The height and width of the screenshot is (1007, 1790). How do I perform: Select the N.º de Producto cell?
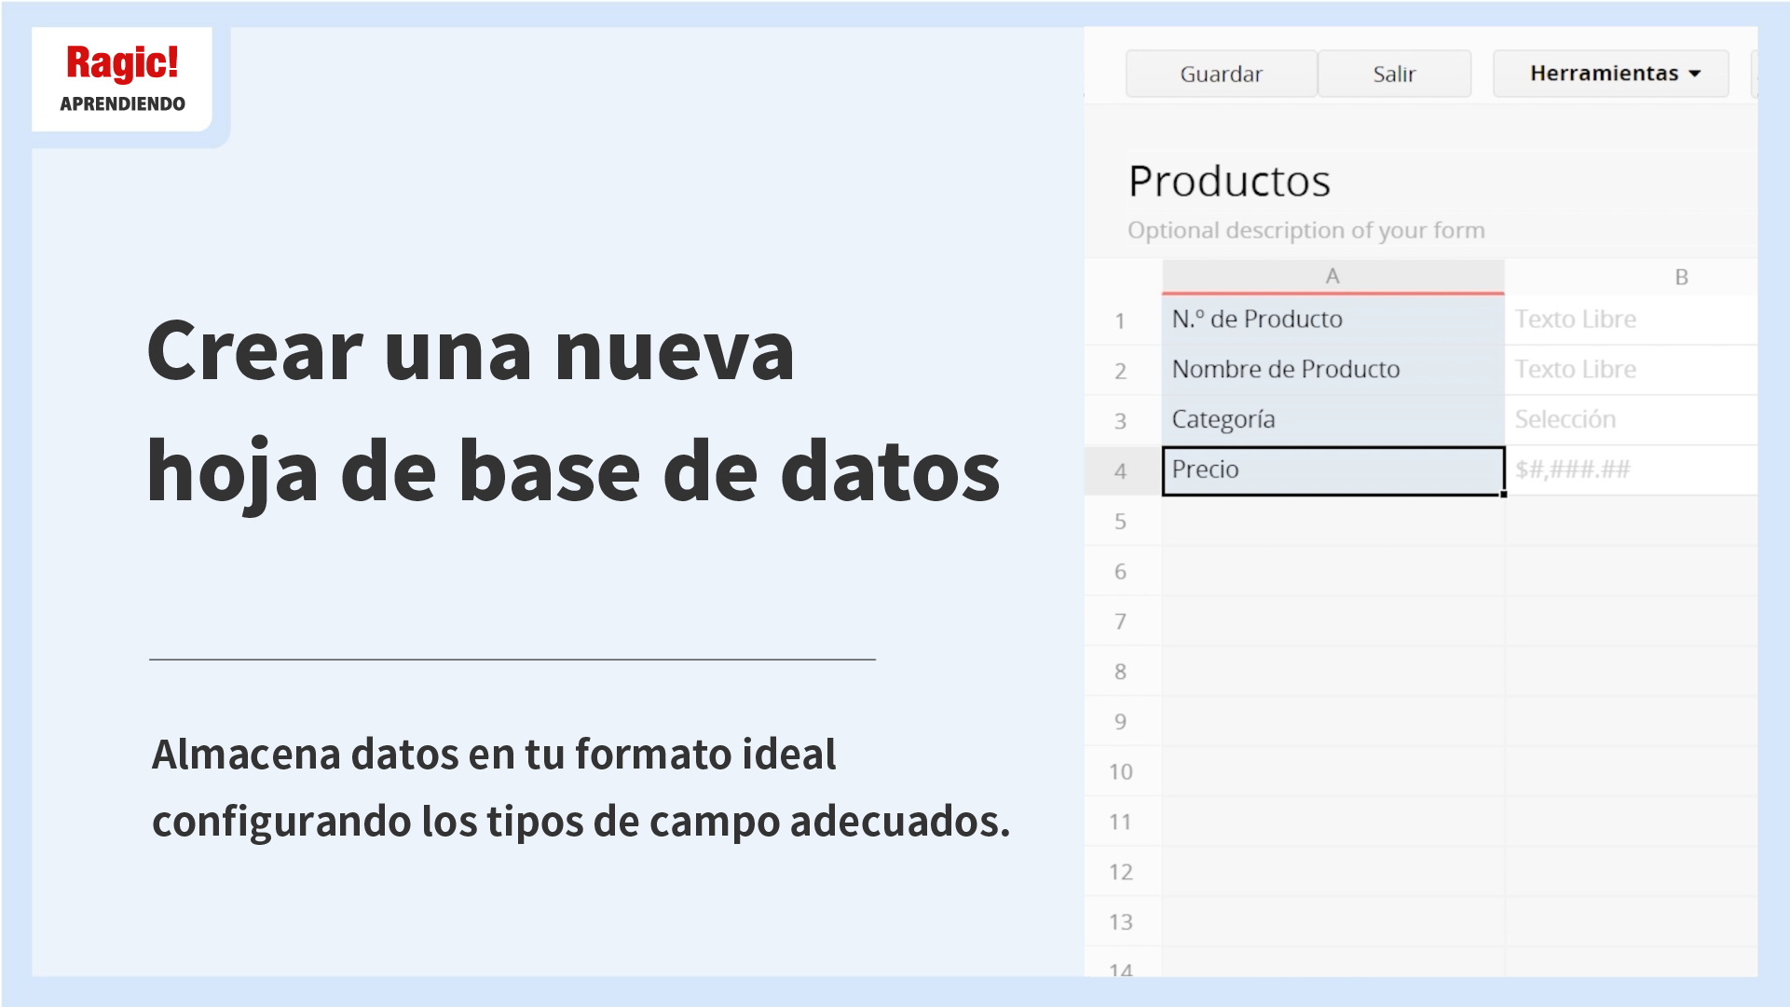[x=1332, y=320]
